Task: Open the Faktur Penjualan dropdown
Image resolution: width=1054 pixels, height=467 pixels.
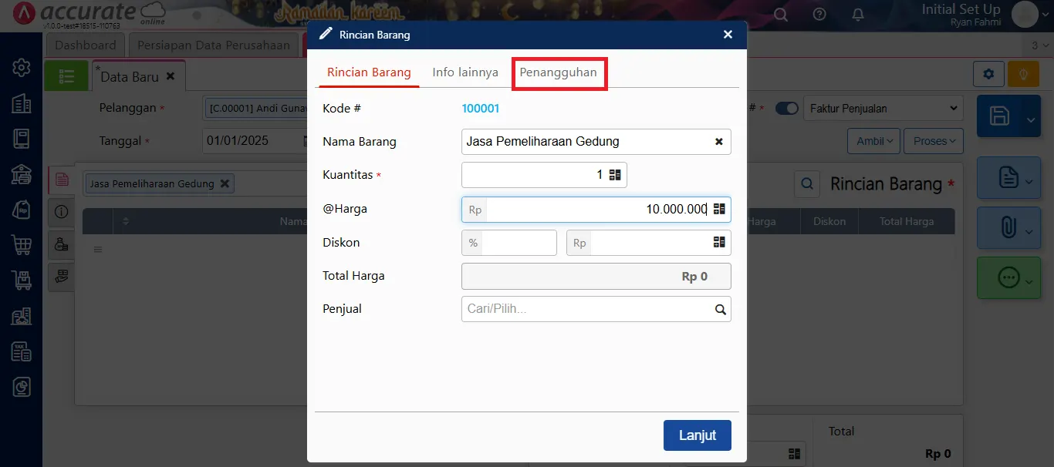Action: (883, 109)
